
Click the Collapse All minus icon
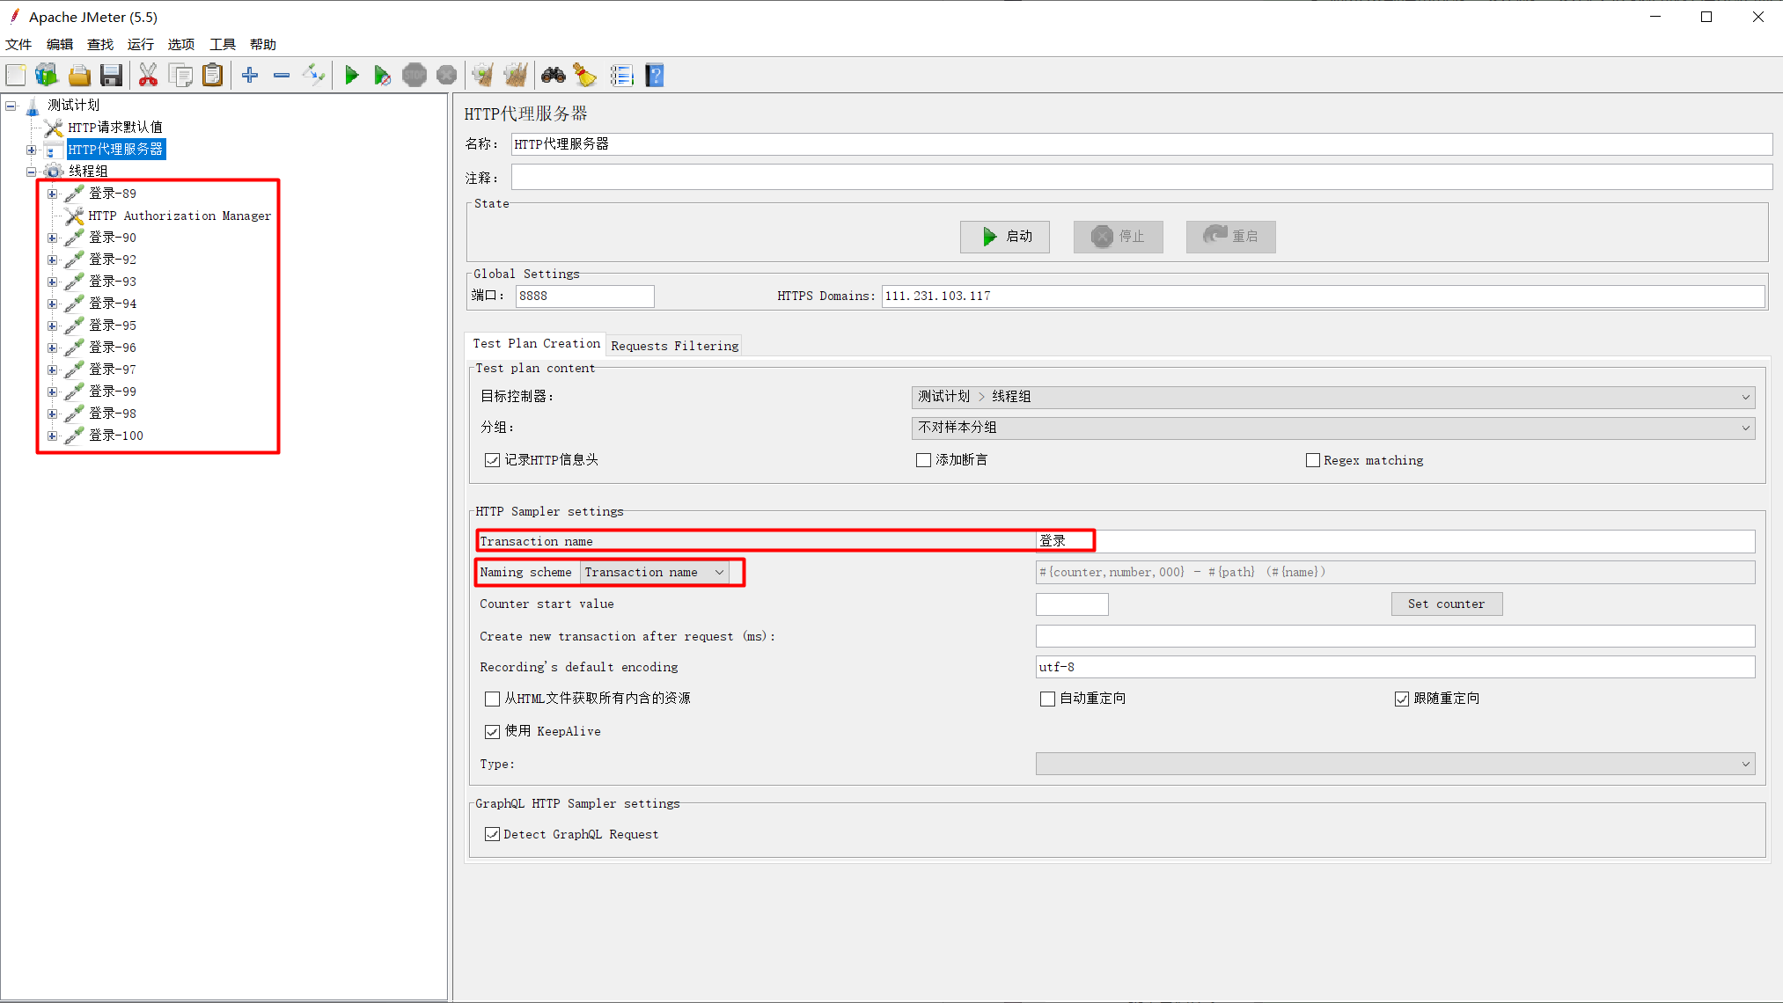click(x=282, y=76)
